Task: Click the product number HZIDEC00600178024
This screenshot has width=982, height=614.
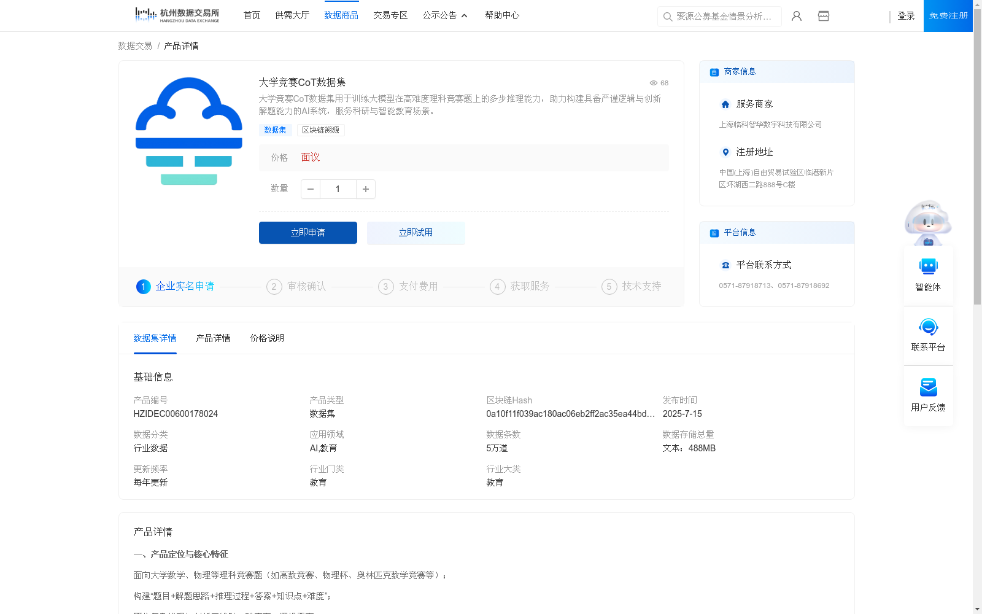Action: (176, 414)
